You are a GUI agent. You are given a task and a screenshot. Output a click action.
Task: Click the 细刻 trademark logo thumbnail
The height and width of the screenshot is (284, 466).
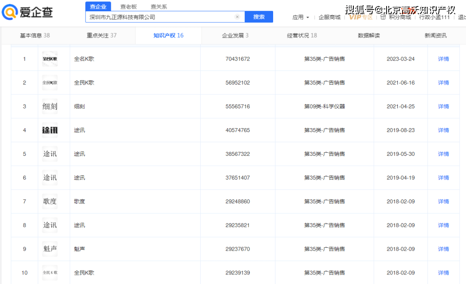click(50, 107)
